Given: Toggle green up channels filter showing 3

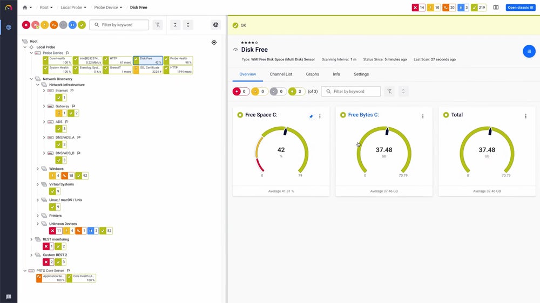Looking at the screenshot, I should coord(296,92).
